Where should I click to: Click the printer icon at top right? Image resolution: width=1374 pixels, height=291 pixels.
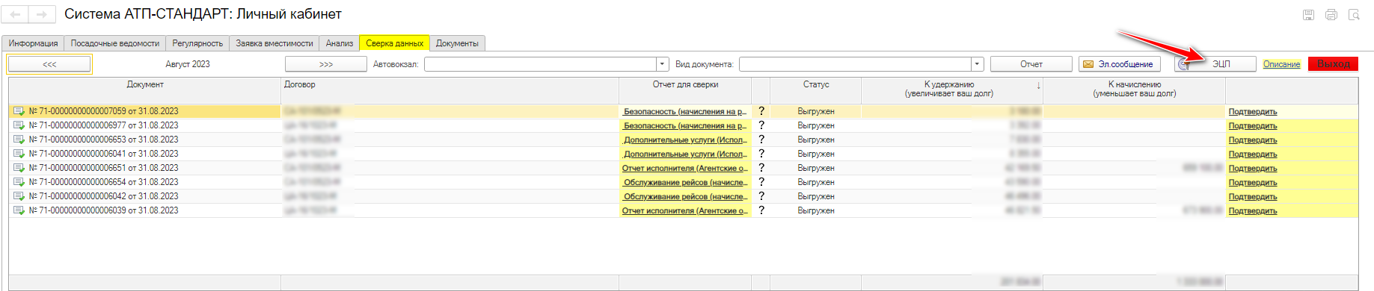(x=1331, y=14)
